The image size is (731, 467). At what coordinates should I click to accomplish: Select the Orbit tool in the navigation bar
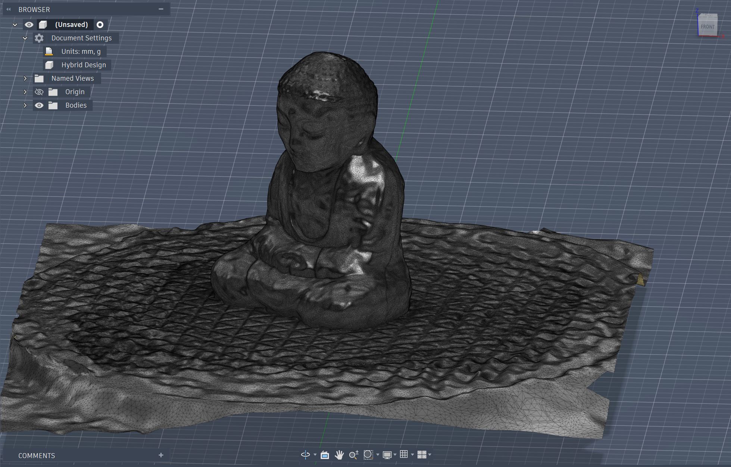(x=305, y=455)
